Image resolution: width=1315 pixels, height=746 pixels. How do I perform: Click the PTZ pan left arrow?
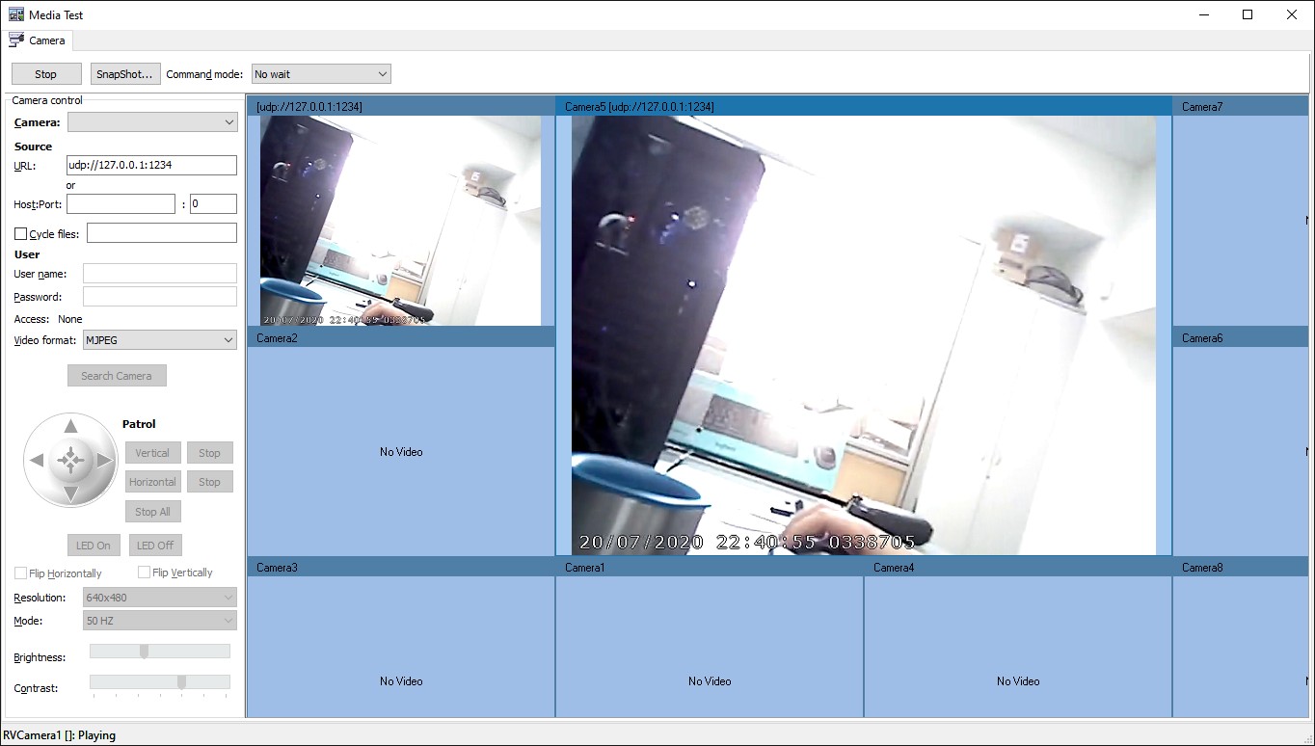37,461
